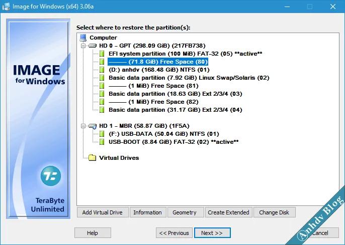Image resolution: width=345 pixels, height=245 pixels.
Task: Select Basic data partition (7.92 GiB) Linux Swap
Action: [x=189, y=78]
